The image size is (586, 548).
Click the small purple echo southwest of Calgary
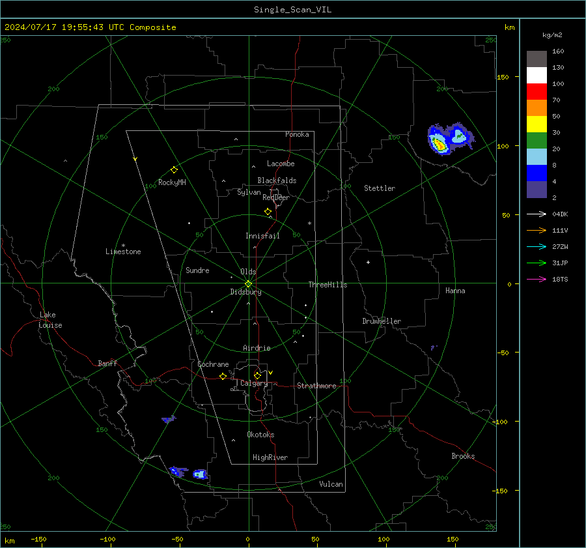pyautogui.click(x=169, y=418)
